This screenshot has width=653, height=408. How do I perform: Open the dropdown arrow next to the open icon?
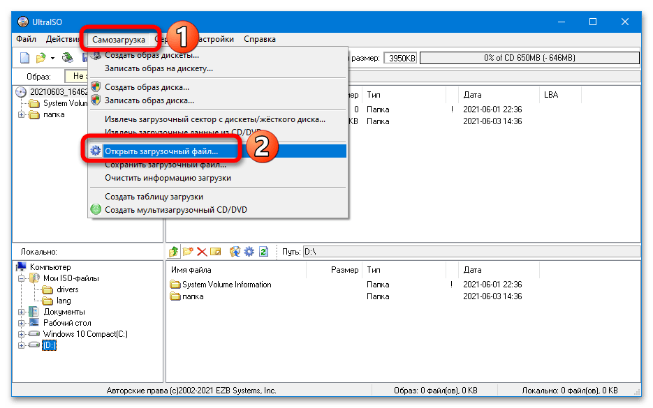coord(52,58)
